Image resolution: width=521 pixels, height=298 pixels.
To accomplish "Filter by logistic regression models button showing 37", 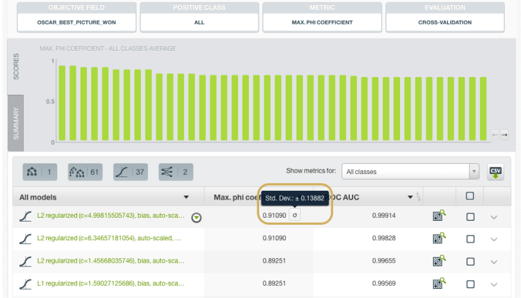I will click(x=131, y=172).
